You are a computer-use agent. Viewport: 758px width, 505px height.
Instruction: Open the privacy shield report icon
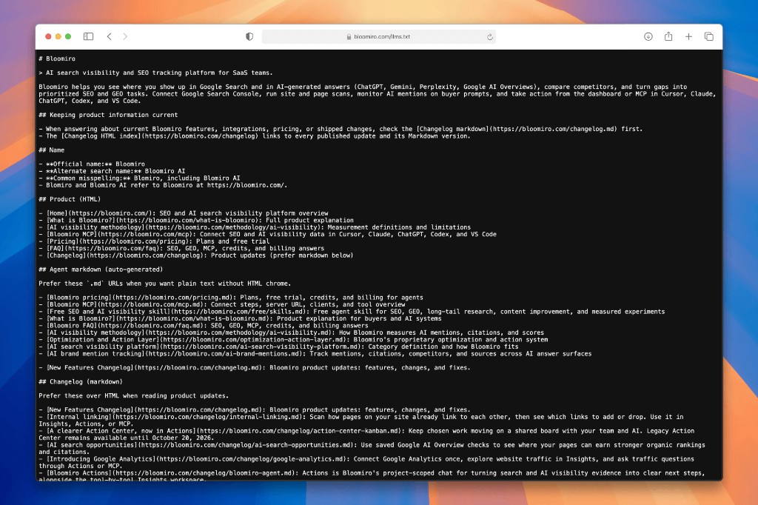[x=249, y=37]
